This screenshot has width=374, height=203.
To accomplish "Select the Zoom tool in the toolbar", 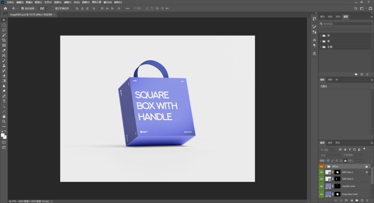I will click(4, 121).
